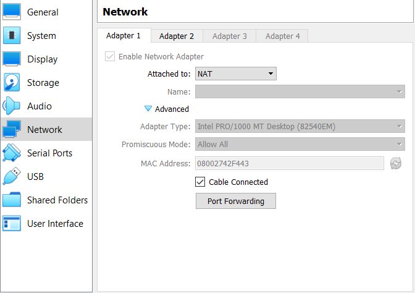
Task: Switch to the Adapter 3 tab
Action: (230, 36)
